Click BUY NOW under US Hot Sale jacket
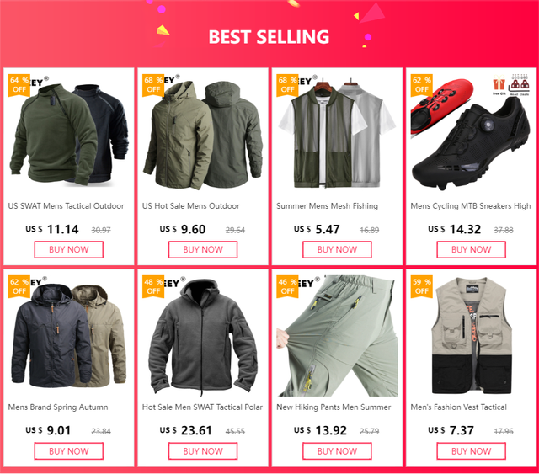This screenshot has height=474, width=539. pos(203,249)
